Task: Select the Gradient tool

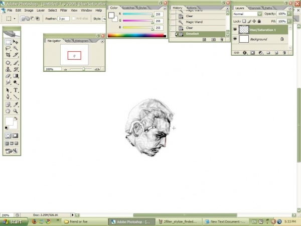Action: tap(16, 76)
